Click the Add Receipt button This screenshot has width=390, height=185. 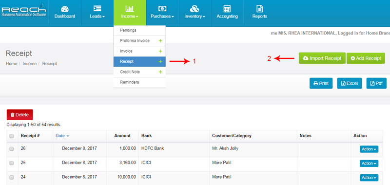[366, 58]
